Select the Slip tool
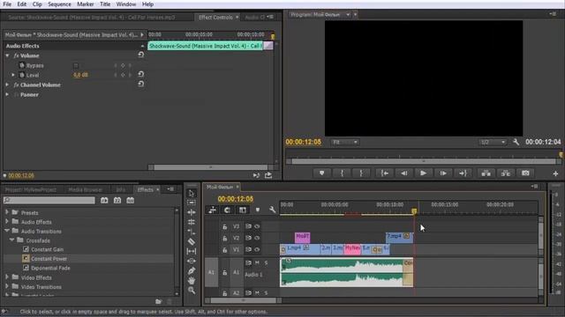Image resolution: width=565 pixels, height=317 pixels. [x=192, y=251]
